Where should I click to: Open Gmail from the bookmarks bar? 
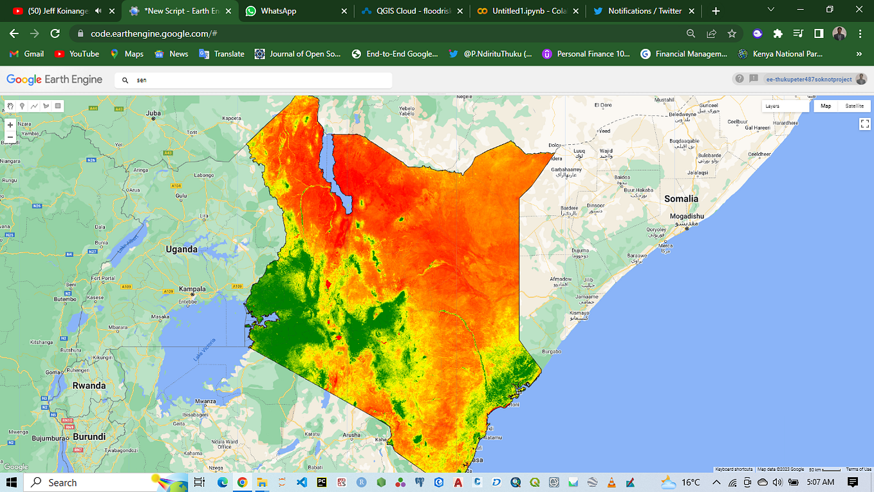(26, 54)
